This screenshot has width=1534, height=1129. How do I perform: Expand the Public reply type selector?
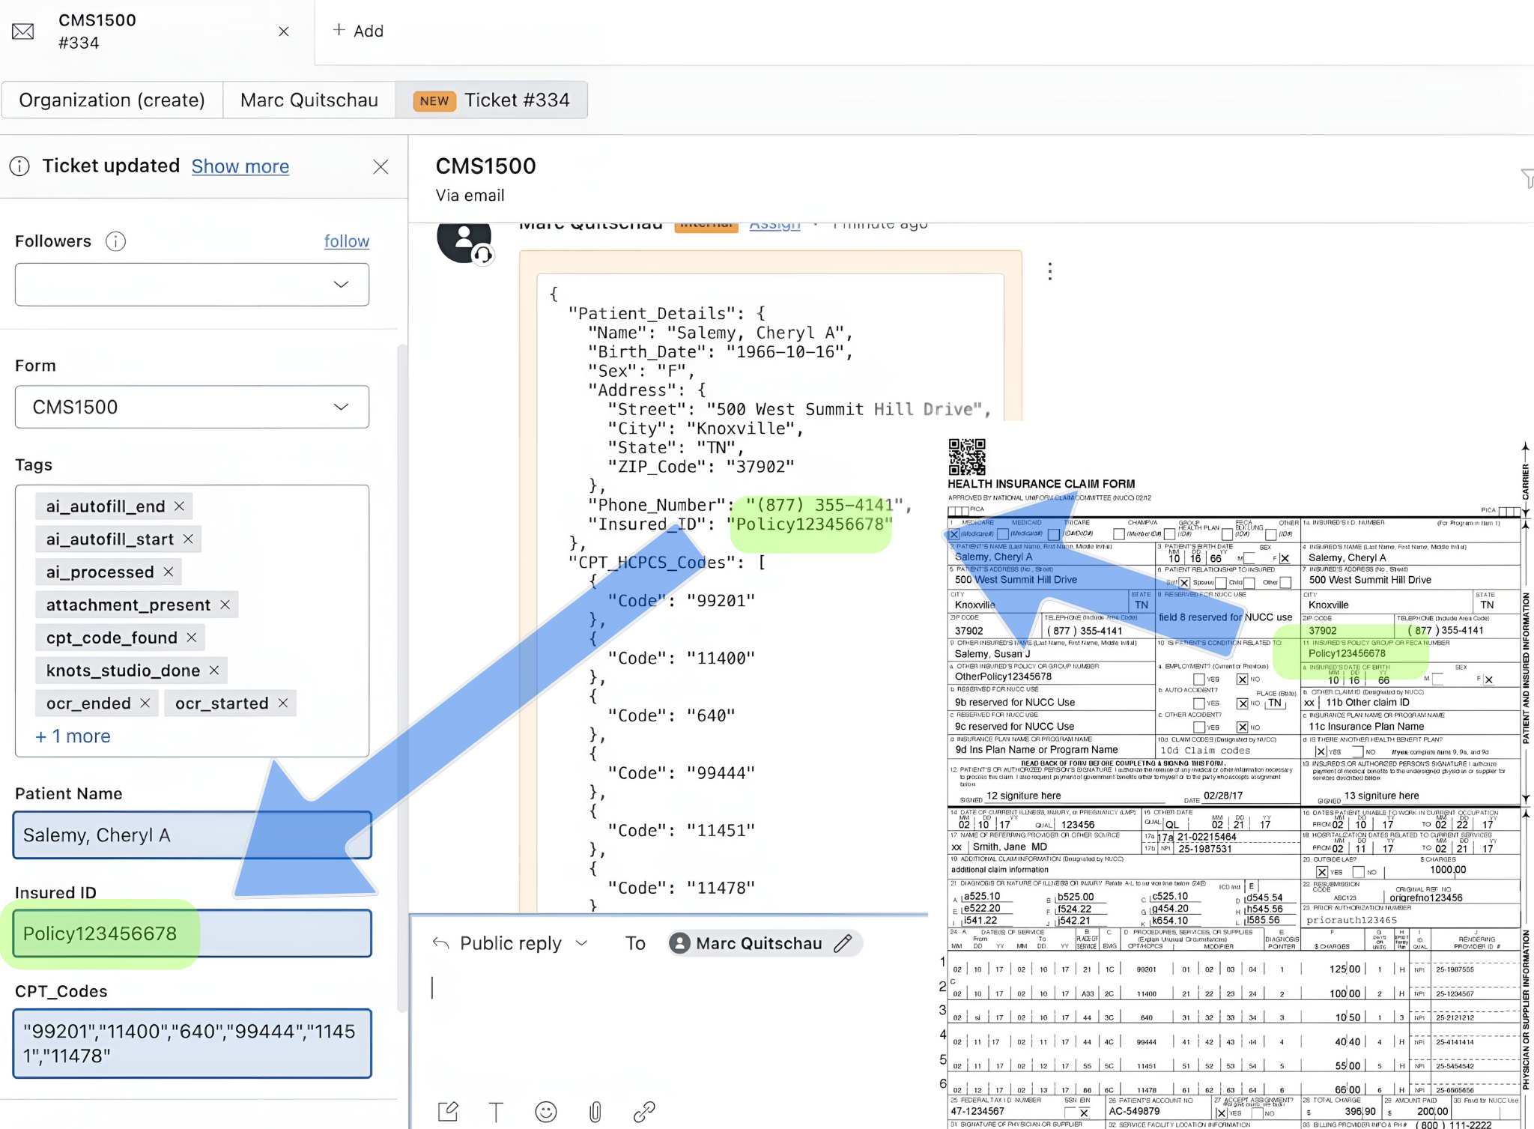tap(581, 943)
